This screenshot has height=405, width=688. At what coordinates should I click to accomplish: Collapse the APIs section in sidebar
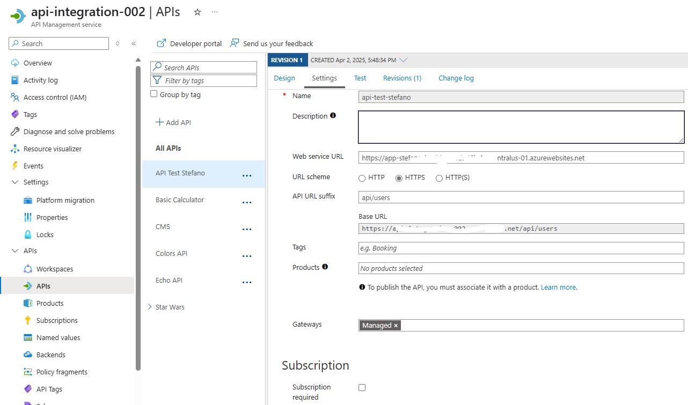(x=15, y=251)
